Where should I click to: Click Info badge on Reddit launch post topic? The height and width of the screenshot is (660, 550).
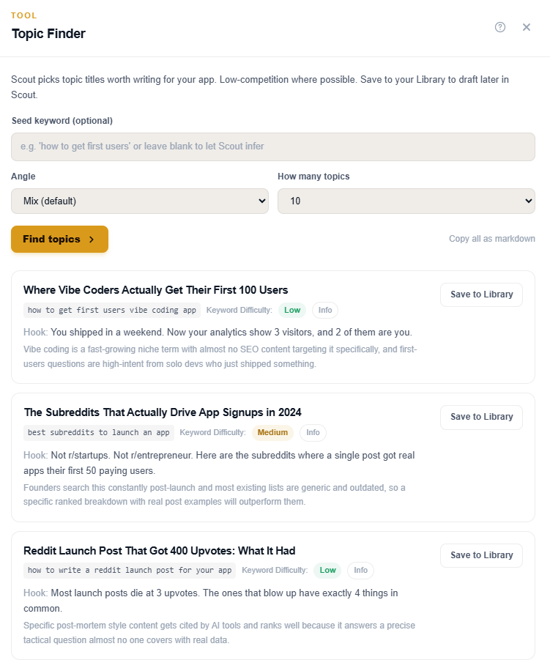pos(360,570)
